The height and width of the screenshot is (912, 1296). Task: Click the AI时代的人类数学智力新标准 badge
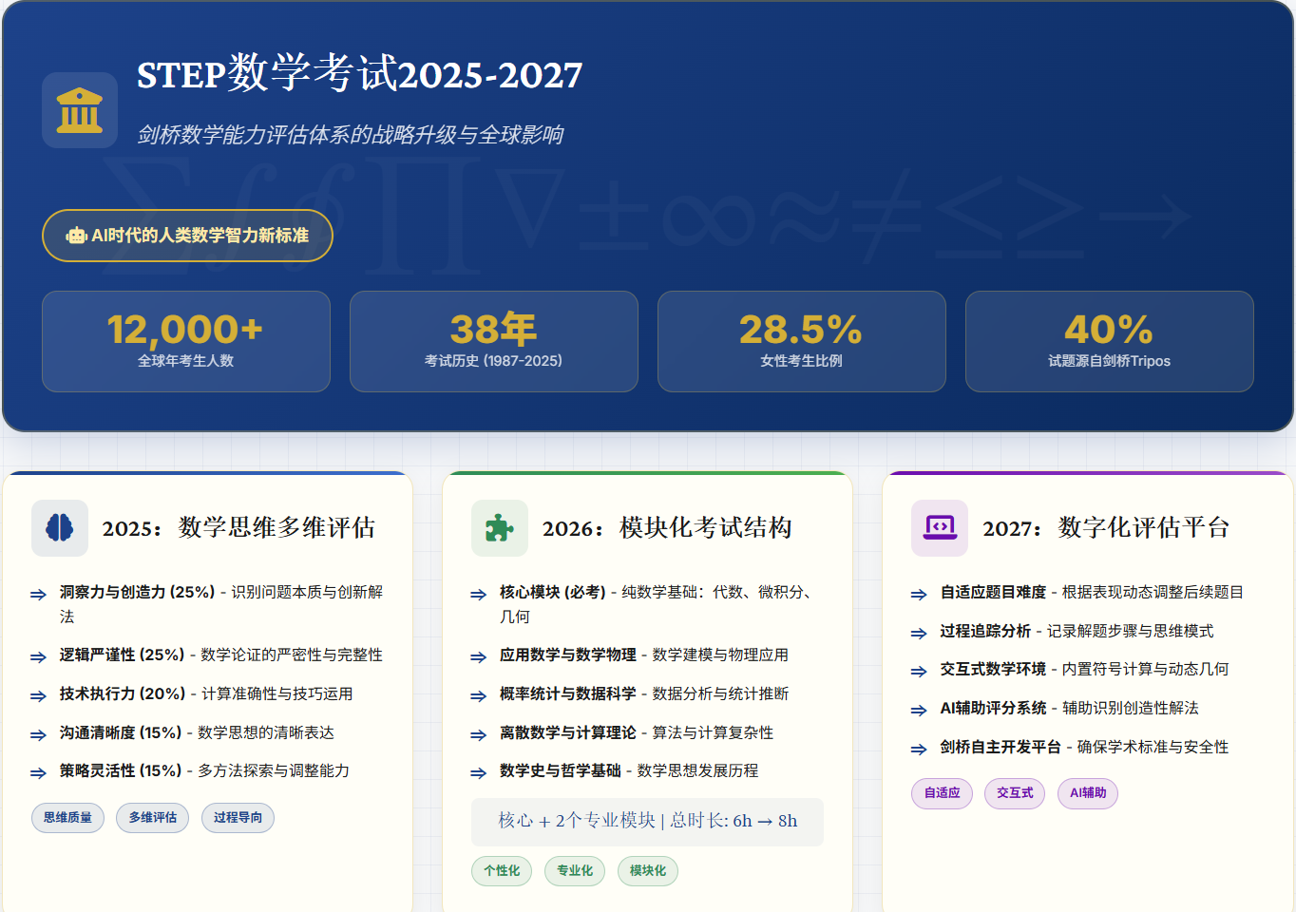[x=187, y=236]
